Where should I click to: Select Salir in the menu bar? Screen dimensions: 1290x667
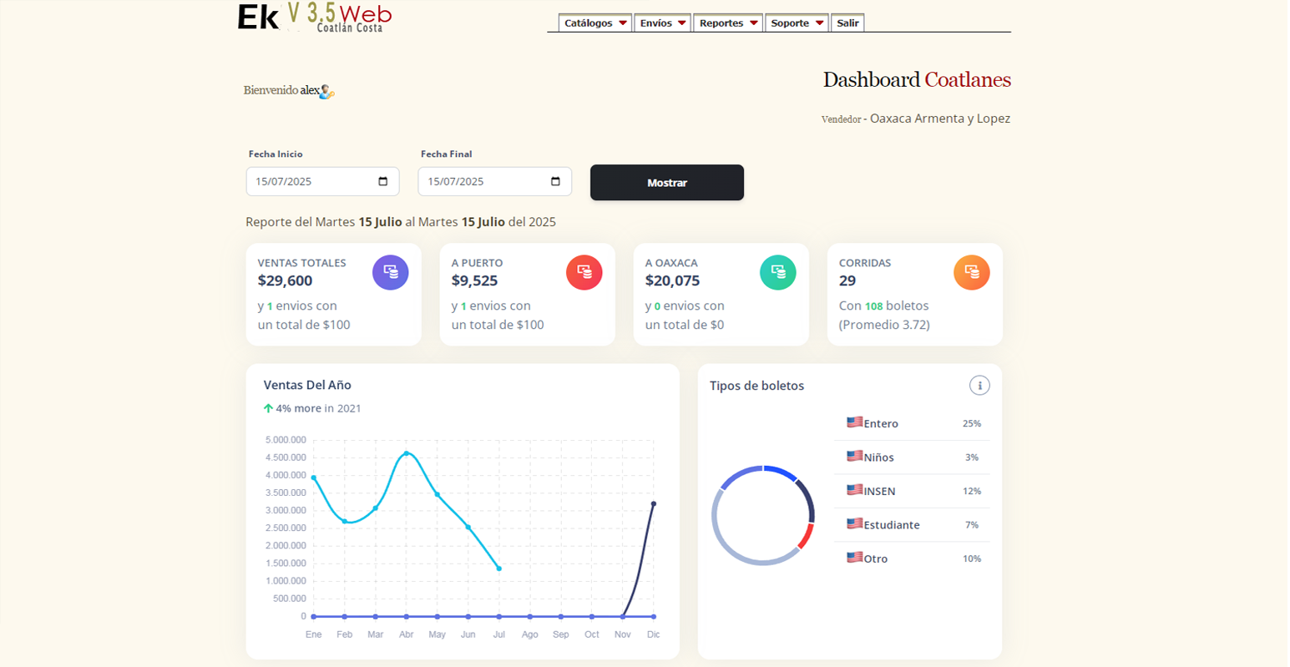click(847, 23)
